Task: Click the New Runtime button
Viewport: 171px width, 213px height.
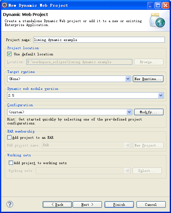Action: (x=148, y=79)
